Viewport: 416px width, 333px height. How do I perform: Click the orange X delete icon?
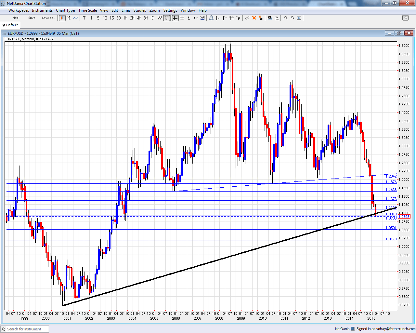pos(254,18)
